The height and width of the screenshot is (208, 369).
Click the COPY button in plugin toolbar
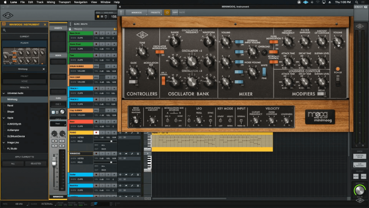click(x=175, y=13)
